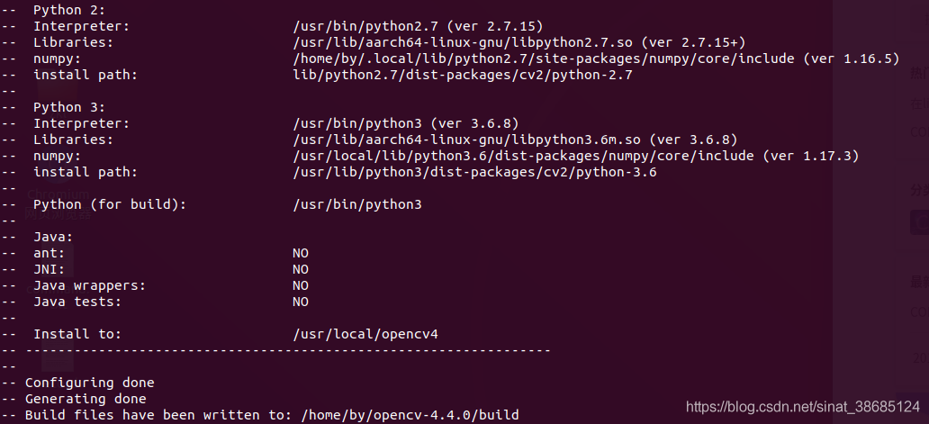Click the faint Chromium desktop icon label
This screenshot has width=929, height=424.
(x=58, y=194)
